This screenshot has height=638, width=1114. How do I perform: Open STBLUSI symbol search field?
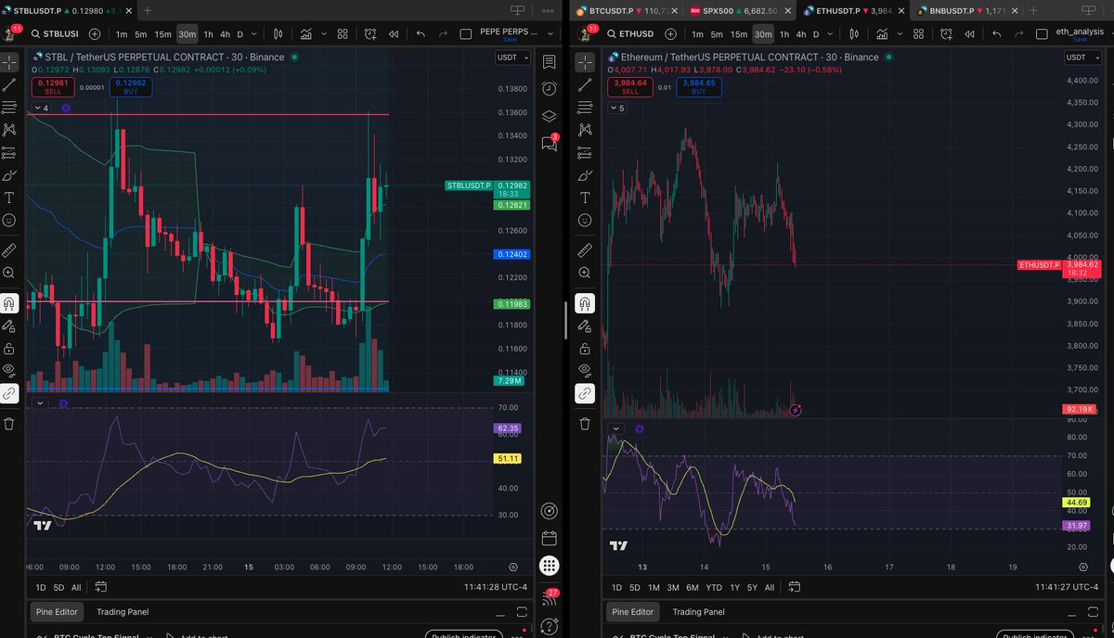pos(56,34)
